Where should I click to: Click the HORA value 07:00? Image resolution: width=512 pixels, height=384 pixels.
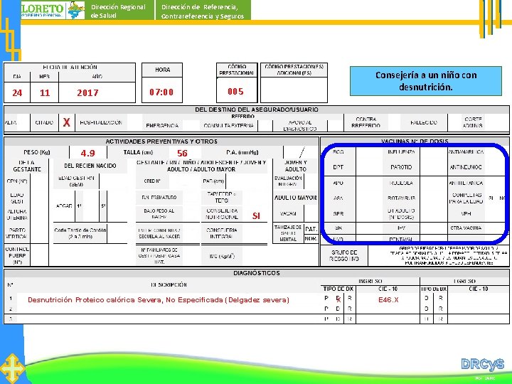click(x=161, y=92)
